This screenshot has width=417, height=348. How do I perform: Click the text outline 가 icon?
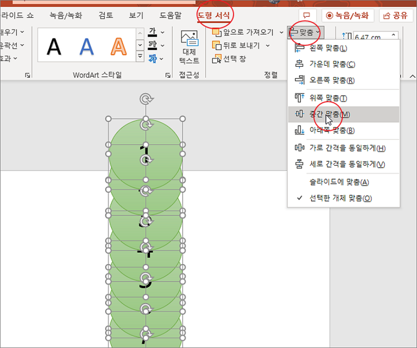coord(153,45)
